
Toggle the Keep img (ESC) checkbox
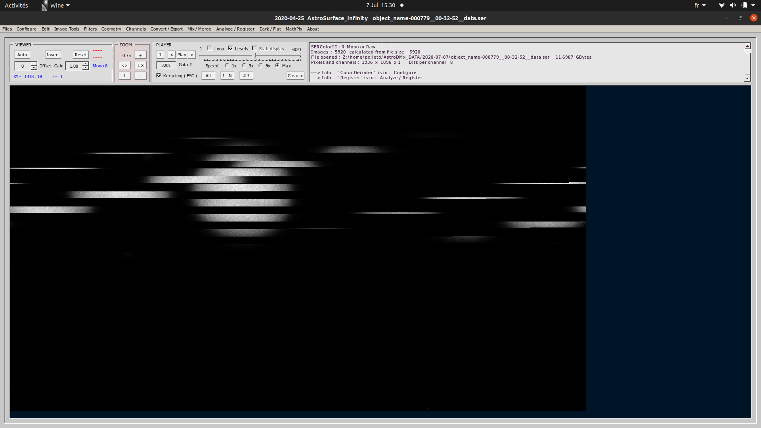[x=159, y=76]
